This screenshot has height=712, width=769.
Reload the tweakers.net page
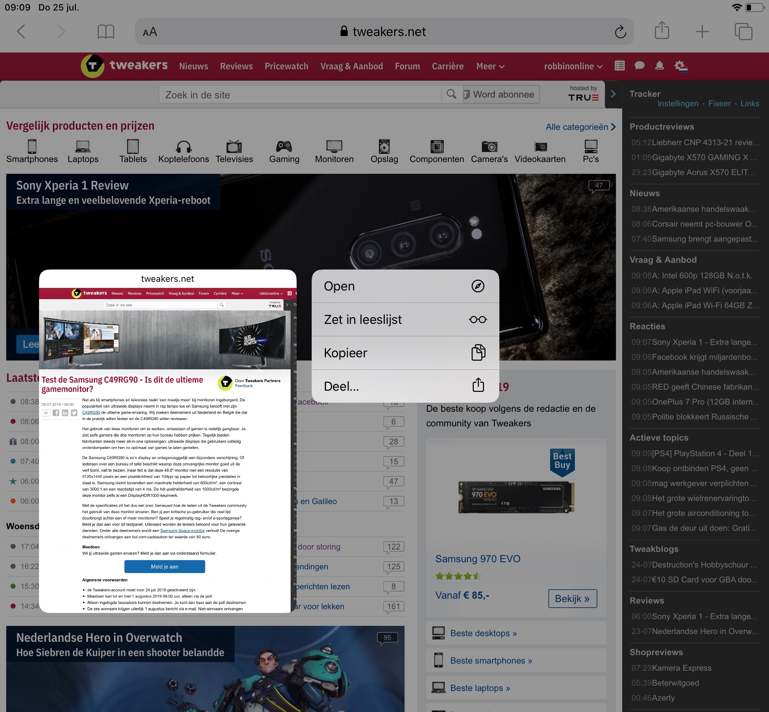[620, 32]
